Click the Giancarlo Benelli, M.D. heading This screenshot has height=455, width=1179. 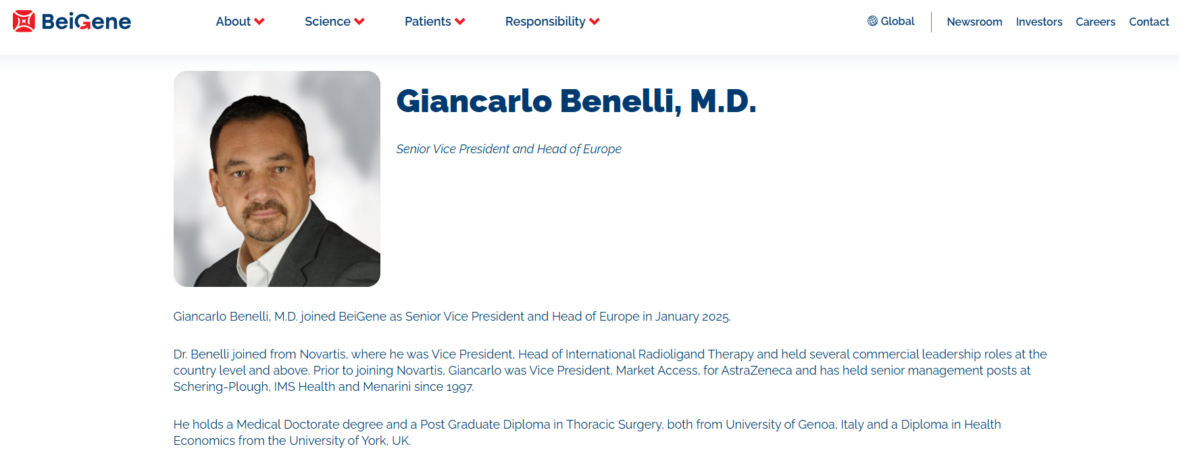576,101
